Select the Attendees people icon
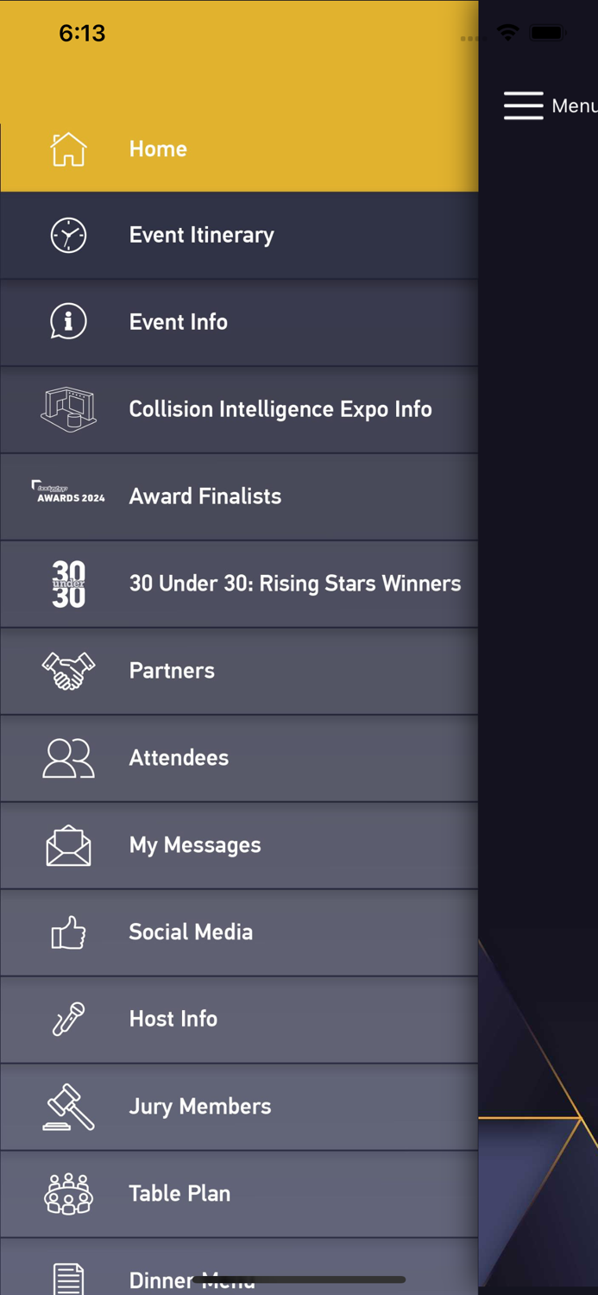The width and height of the screenshot is (598, 1295). point(68,757)
